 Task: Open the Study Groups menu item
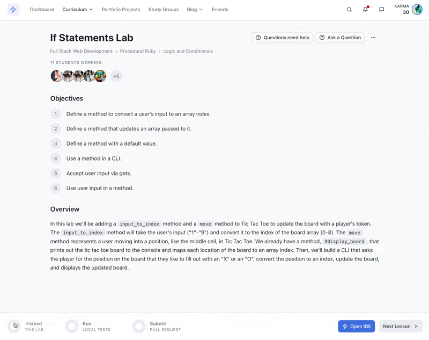[x=164, y=9]
